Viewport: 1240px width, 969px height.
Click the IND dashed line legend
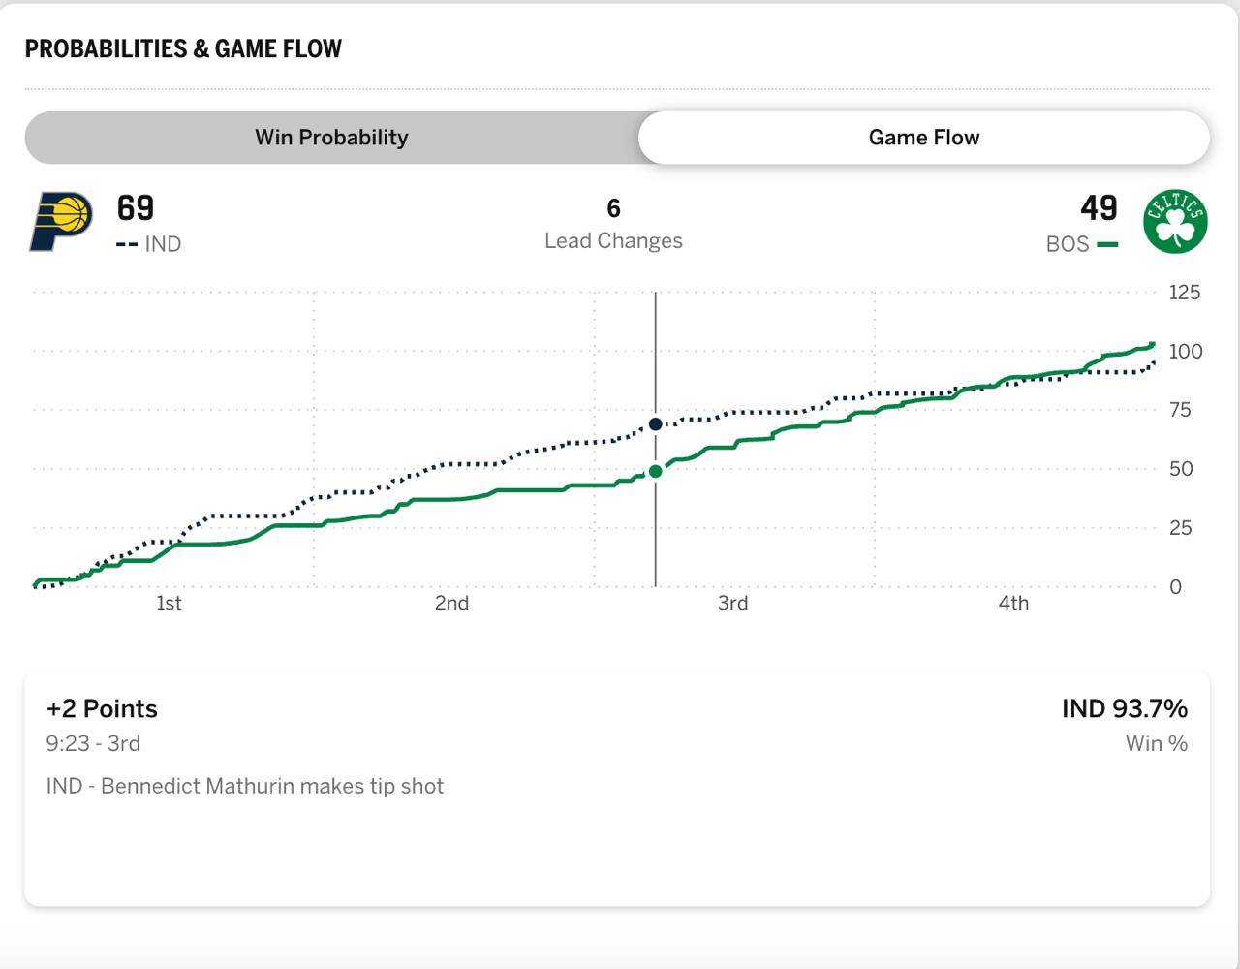pyautogui.click(x=149, y=244)
